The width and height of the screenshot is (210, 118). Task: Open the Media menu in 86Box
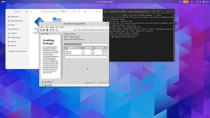point(52,27)
